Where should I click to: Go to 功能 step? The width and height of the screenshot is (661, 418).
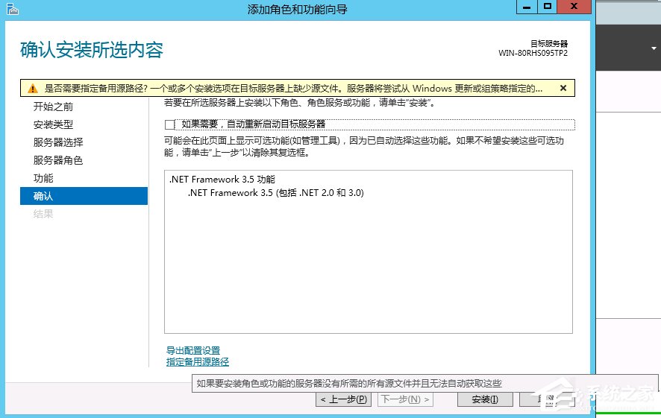tap(43, 178)
